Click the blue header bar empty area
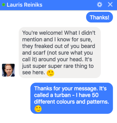Image resolution: width=117 pixels, height=123 pixels. (x=69, y=5)
